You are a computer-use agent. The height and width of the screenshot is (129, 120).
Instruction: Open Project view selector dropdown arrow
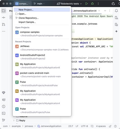click(11, 17)
